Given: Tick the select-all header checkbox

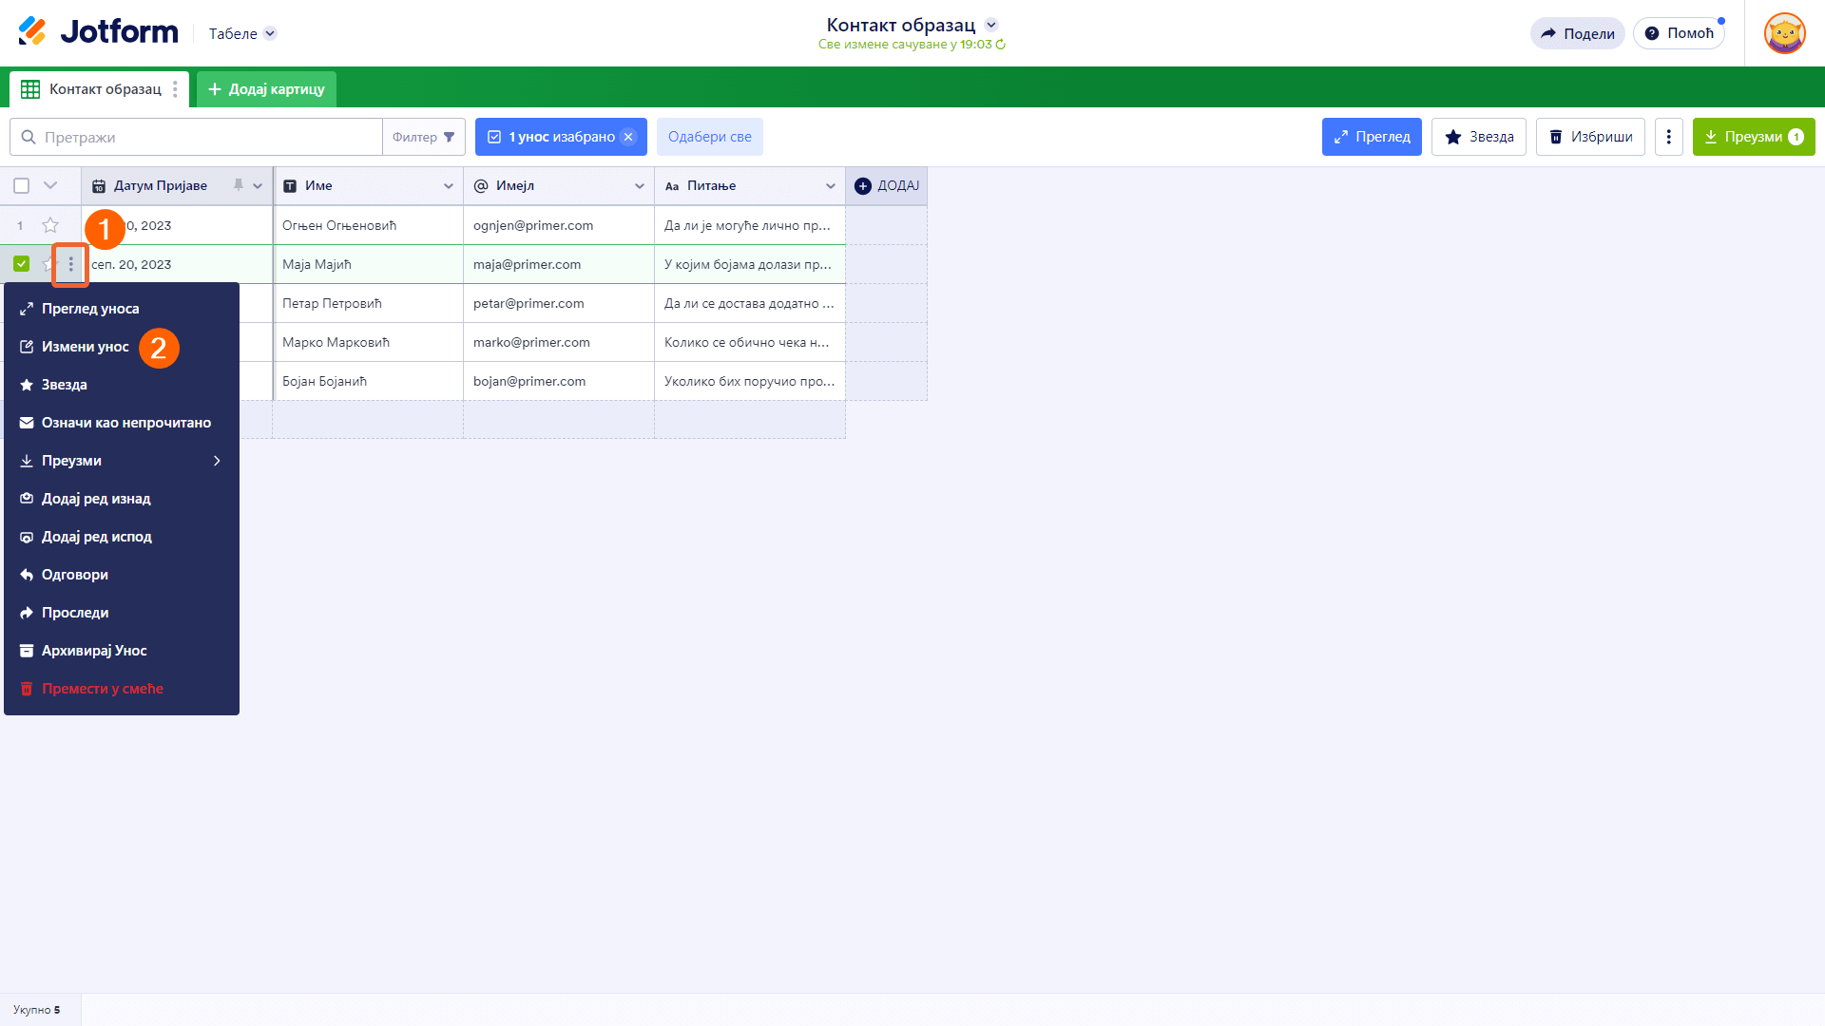Looking at the screenshot, I should pyautogui.click(x=21, y=186).
